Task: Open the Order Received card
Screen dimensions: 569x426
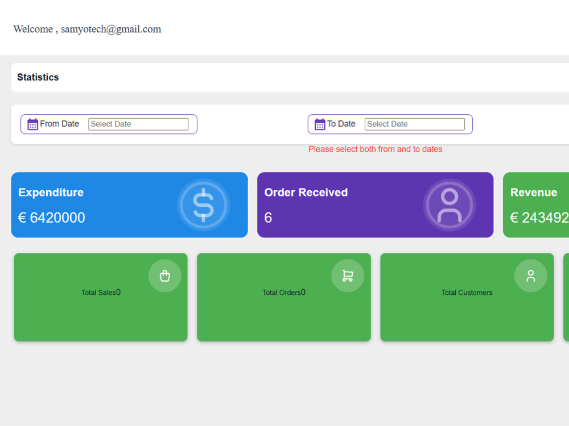Action: tap(375, 205)
